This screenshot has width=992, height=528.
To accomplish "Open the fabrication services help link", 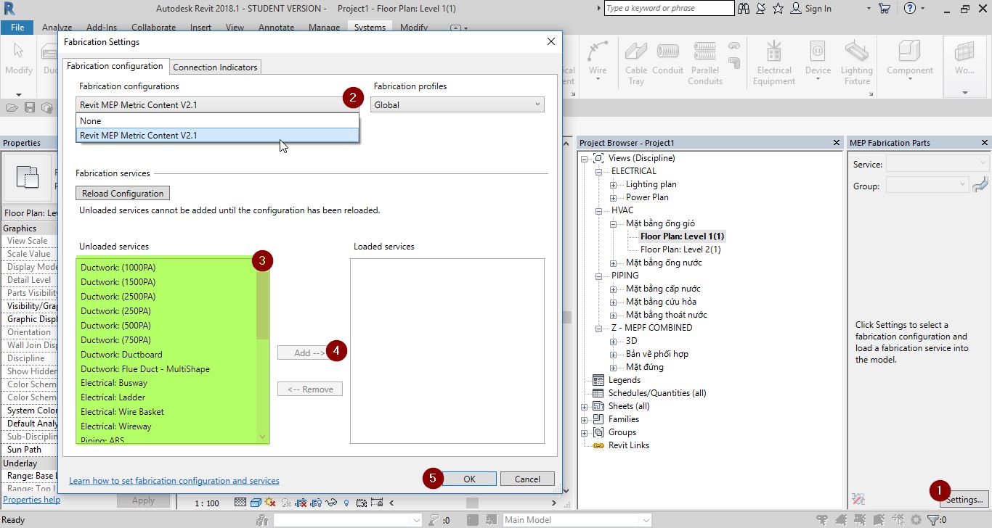I will point(174,480).
